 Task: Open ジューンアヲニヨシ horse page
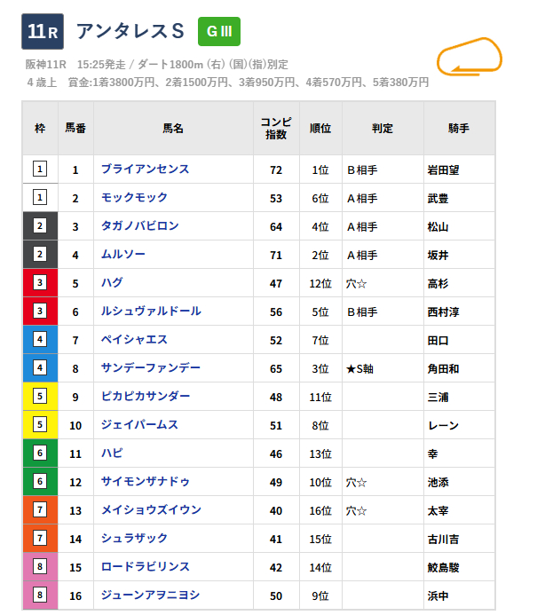150,595
